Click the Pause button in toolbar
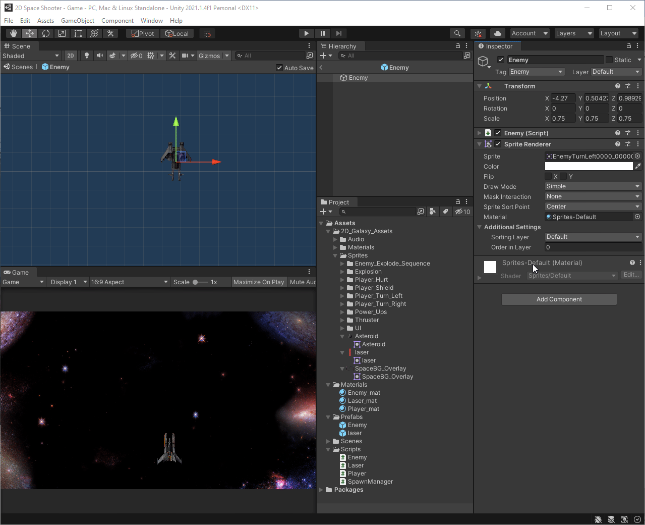 pyautogui.click(x=322, y=33)
